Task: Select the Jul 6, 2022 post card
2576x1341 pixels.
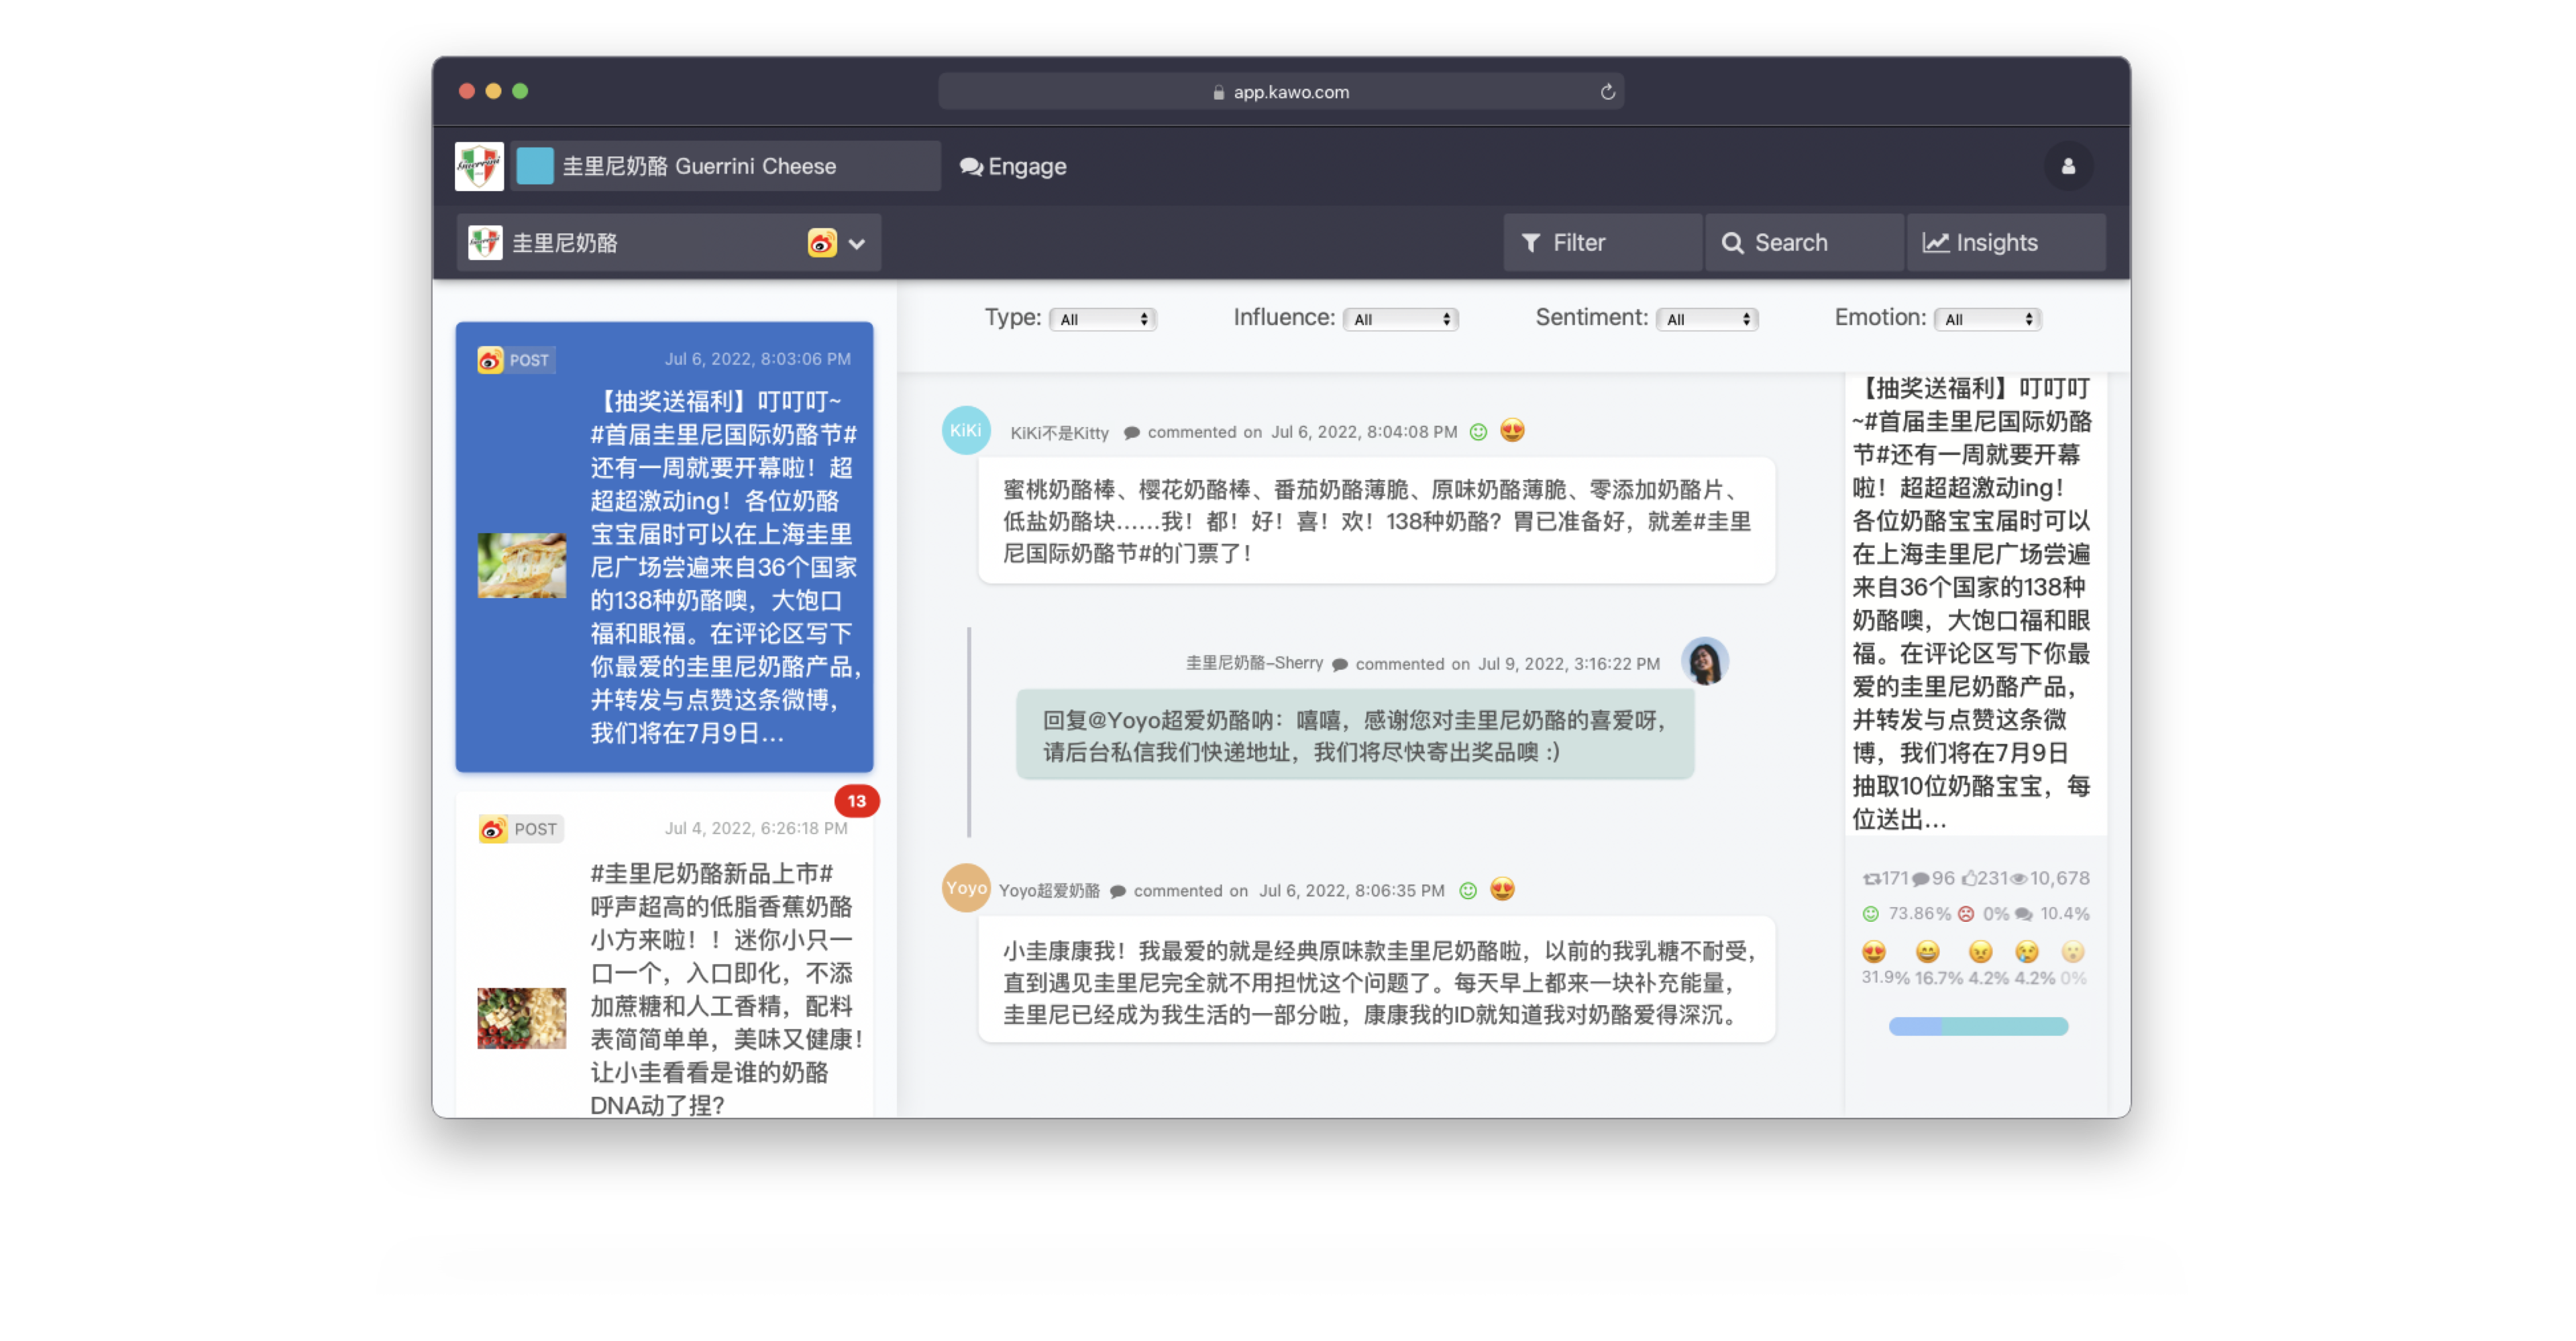Action: pyautogui.click(x=664, y=546)
